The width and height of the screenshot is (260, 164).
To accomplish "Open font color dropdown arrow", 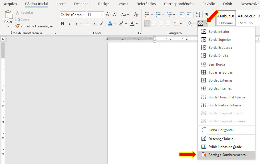I will click(x=137, y=24).
